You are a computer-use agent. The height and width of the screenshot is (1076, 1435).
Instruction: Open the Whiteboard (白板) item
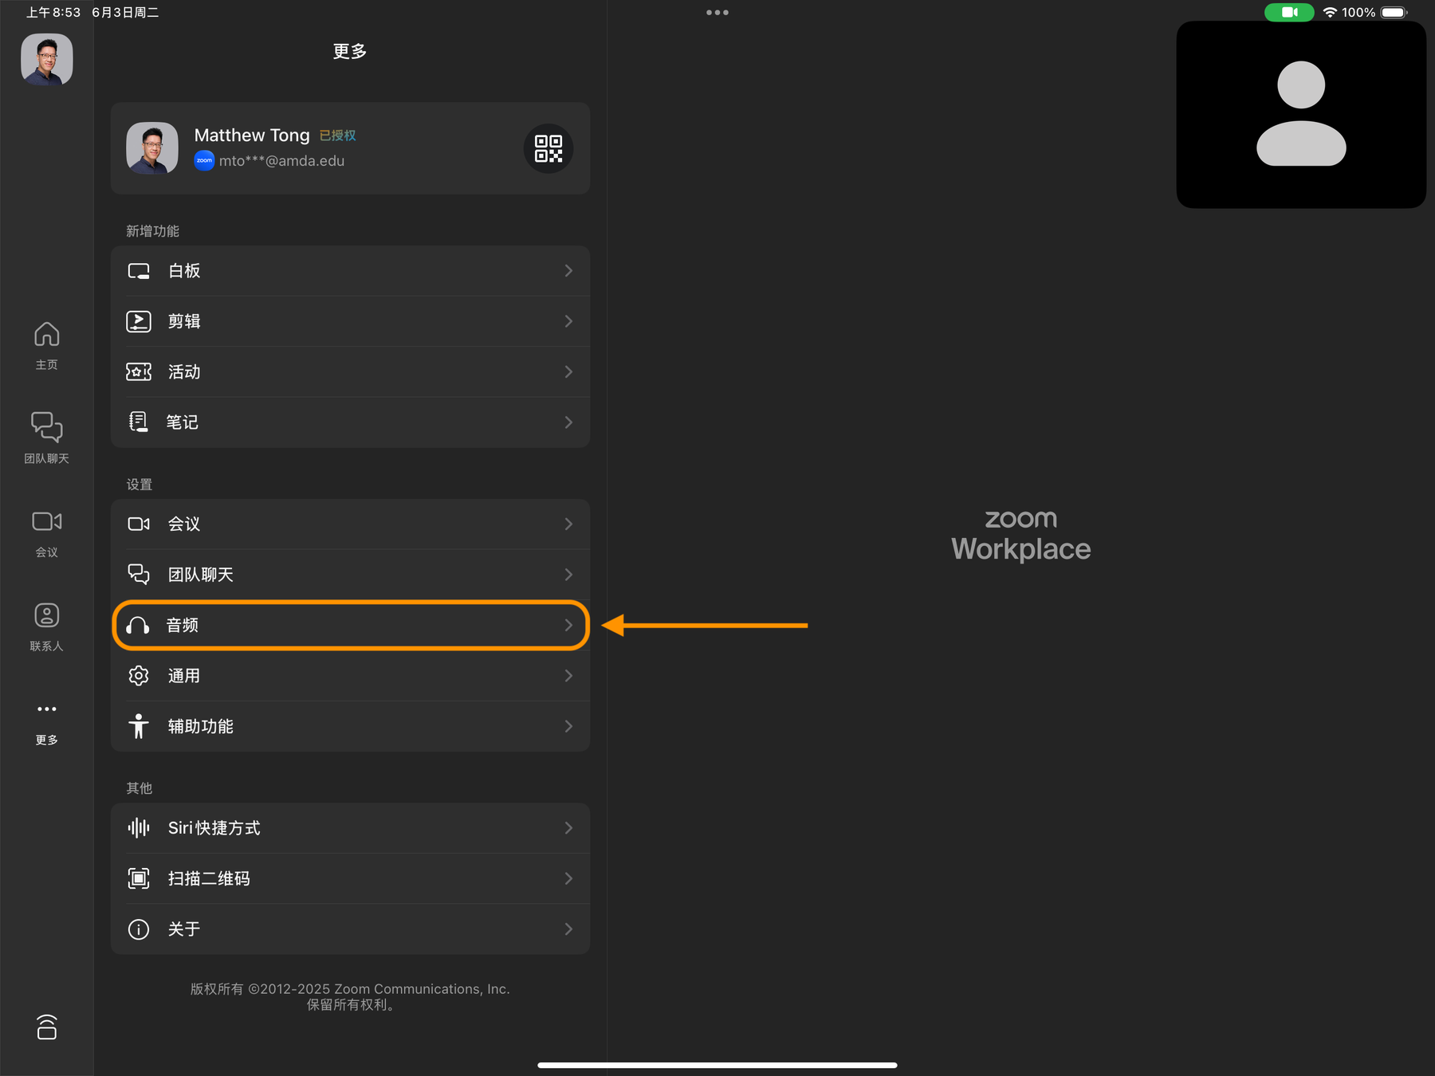pos(349,271)
